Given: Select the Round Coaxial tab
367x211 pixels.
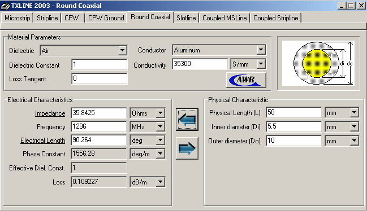Looking at the screenshot, I should pos(150,17).
